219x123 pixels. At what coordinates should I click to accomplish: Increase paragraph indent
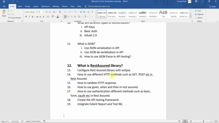click(x=84, y=12)
